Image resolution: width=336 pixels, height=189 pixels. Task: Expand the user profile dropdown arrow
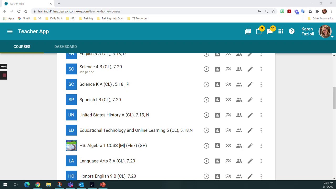[x=332, y=37]
